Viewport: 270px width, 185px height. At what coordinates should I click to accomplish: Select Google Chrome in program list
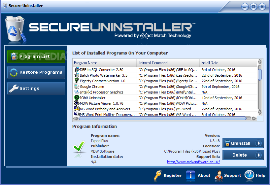tap(165, 87)
